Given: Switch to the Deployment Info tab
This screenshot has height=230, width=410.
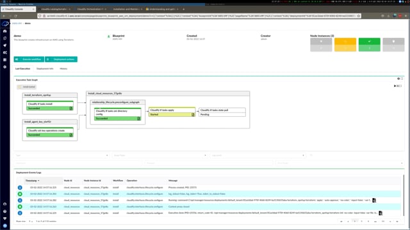Looking at the screenshot, I should coord(45,68).
